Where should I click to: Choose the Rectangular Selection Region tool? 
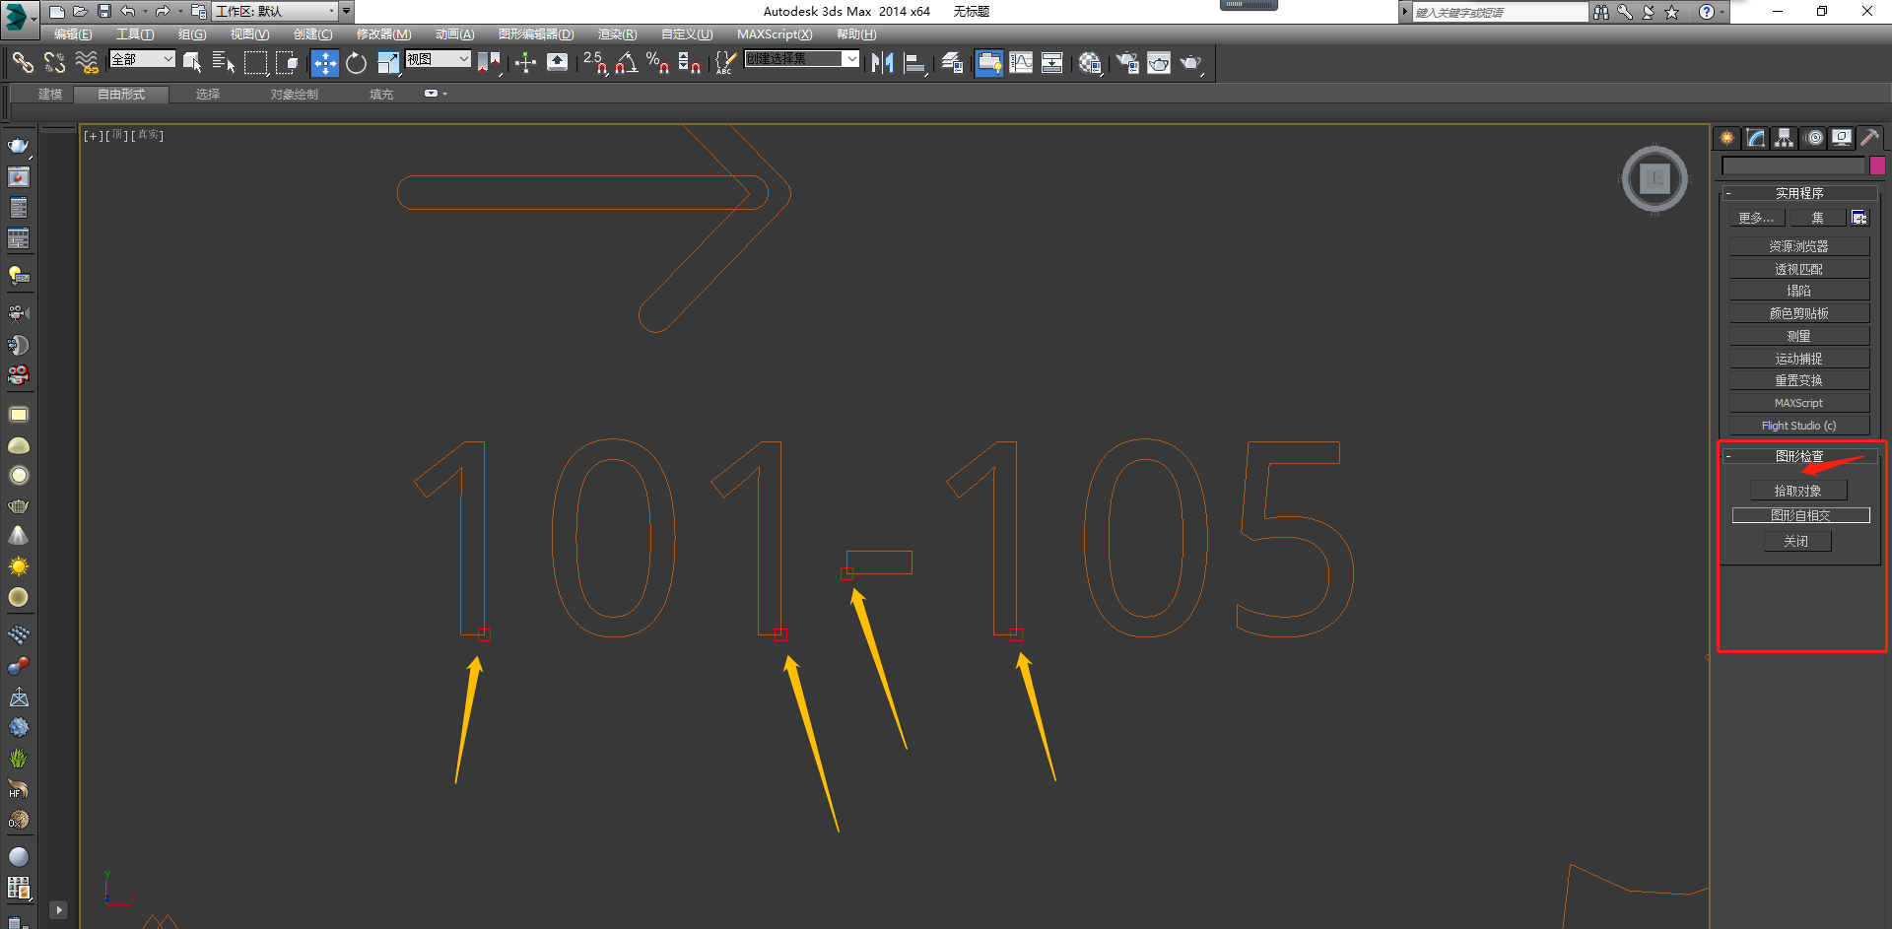tap(255, 63)
